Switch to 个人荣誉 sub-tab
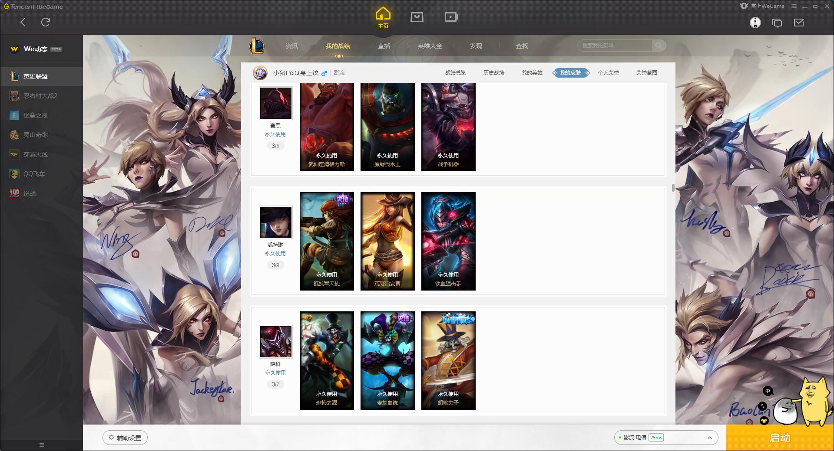Viewport: 834px width, 451px height. 609,73
